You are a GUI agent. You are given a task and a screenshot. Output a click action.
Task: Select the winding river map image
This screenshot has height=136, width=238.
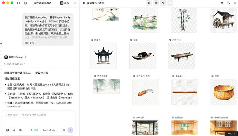coord(106,14)
